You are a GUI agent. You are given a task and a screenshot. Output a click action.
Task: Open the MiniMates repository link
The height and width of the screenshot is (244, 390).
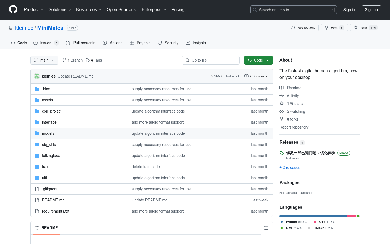50,28
